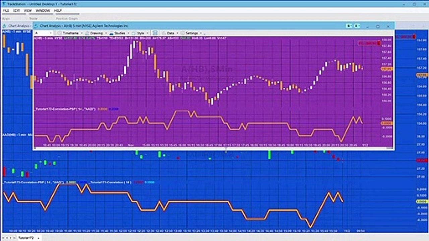Go to last workspace tab arrow
The image size is (429, 241).
click(14, 238)
